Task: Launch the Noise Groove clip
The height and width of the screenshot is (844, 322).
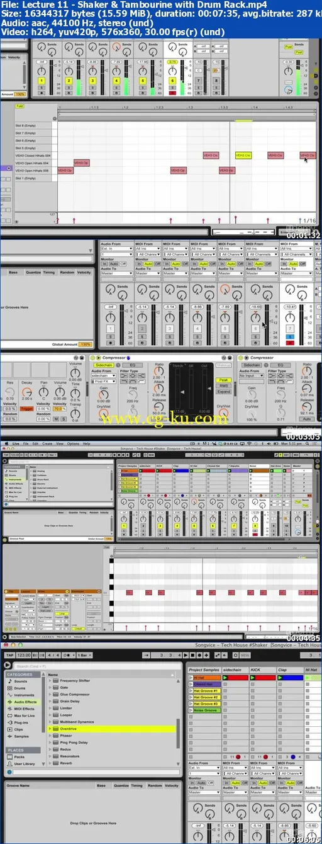Action: 191,710
